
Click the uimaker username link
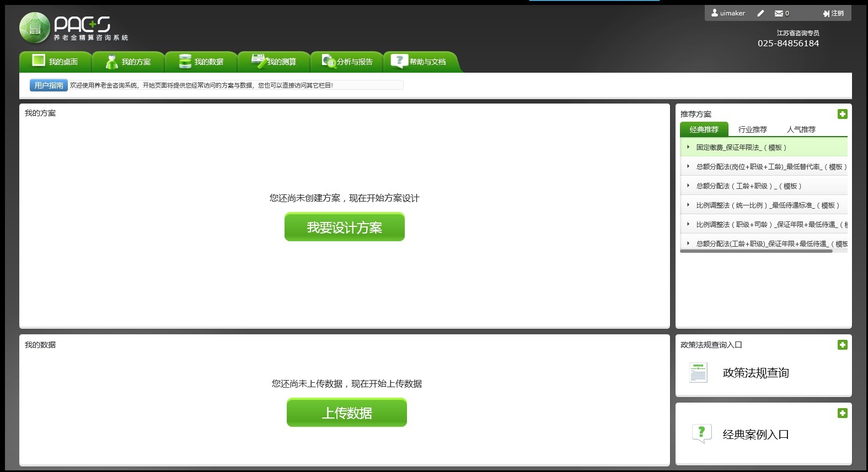[732, 13]
